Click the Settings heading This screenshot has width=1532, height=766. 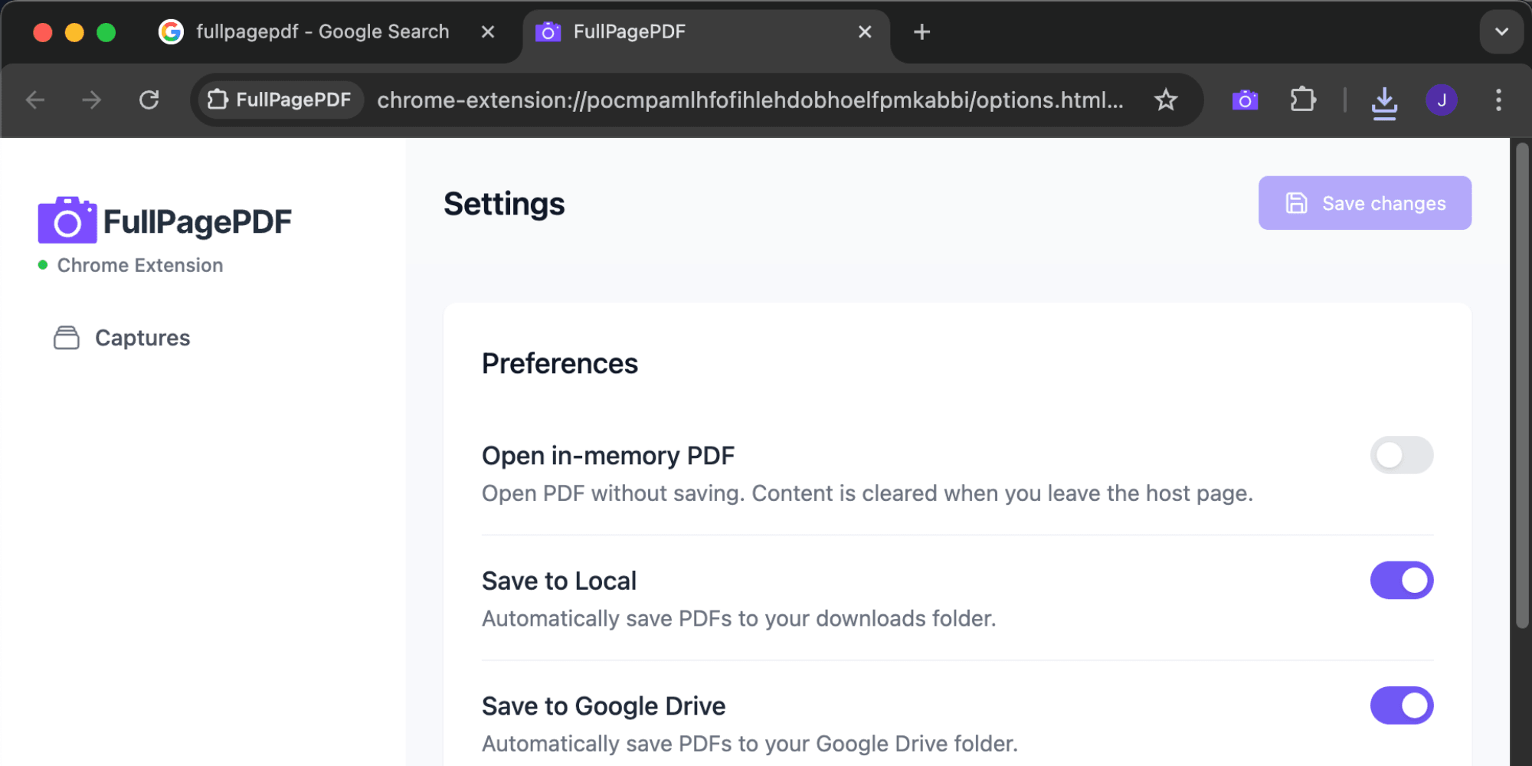pos(504,204)
